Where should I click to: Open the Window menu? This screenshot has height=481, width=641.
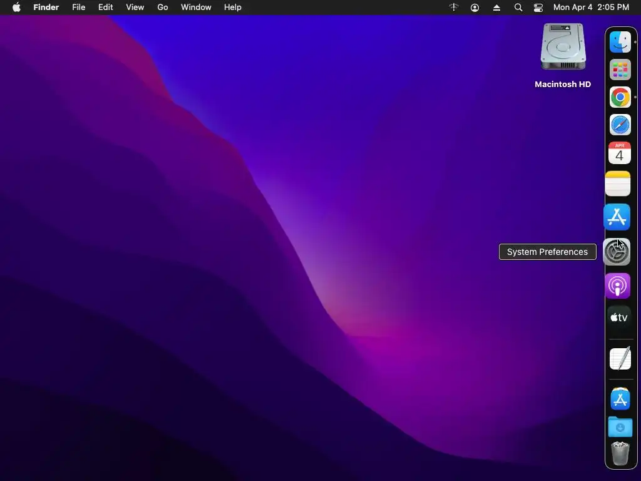pos(196,8)
